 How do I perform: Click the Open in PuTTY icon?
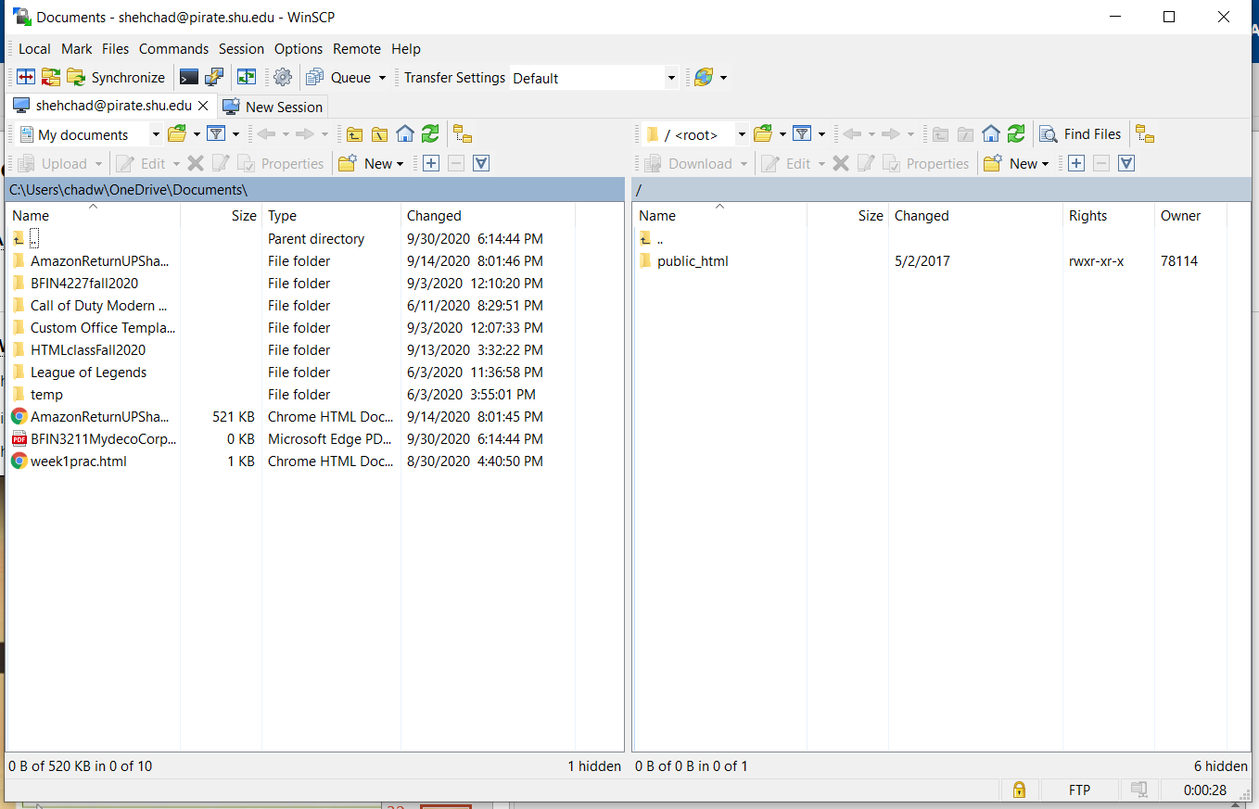pos(214,78)
